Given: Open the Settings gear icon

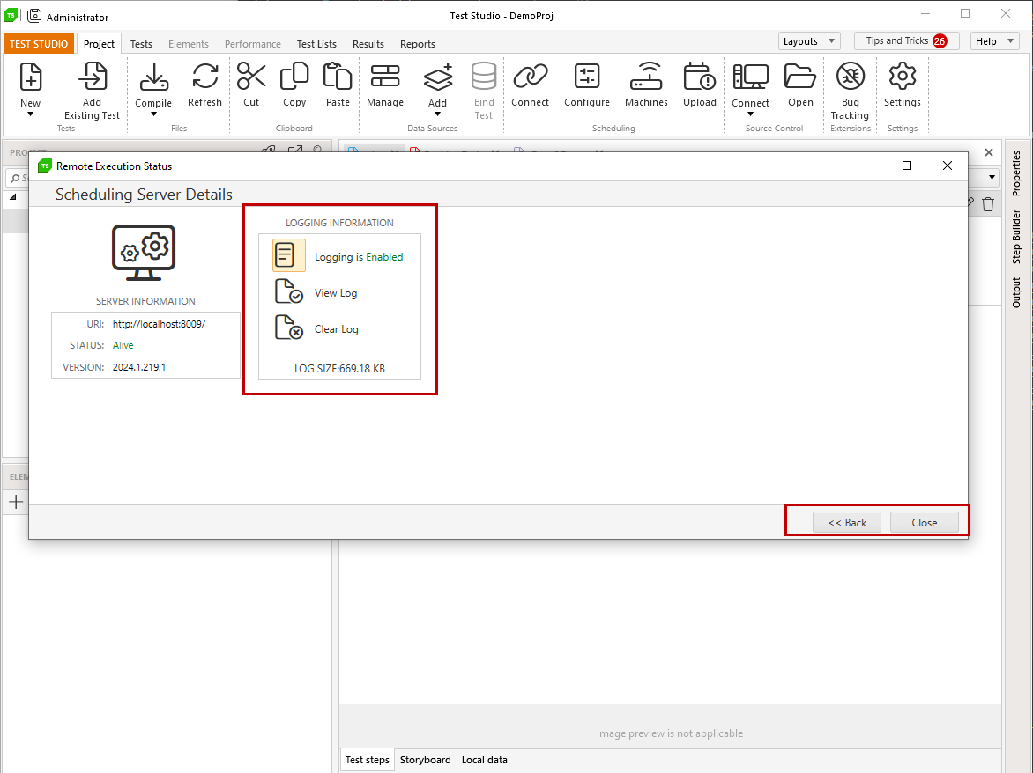Looking at the screenshot, I should coord(902,77).
